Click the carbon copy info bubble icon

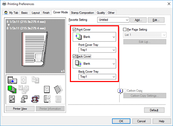120,91
